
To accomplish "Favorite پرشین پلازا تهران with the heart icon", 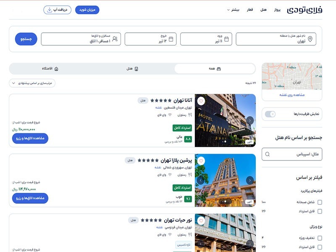I will click(201, 161).
